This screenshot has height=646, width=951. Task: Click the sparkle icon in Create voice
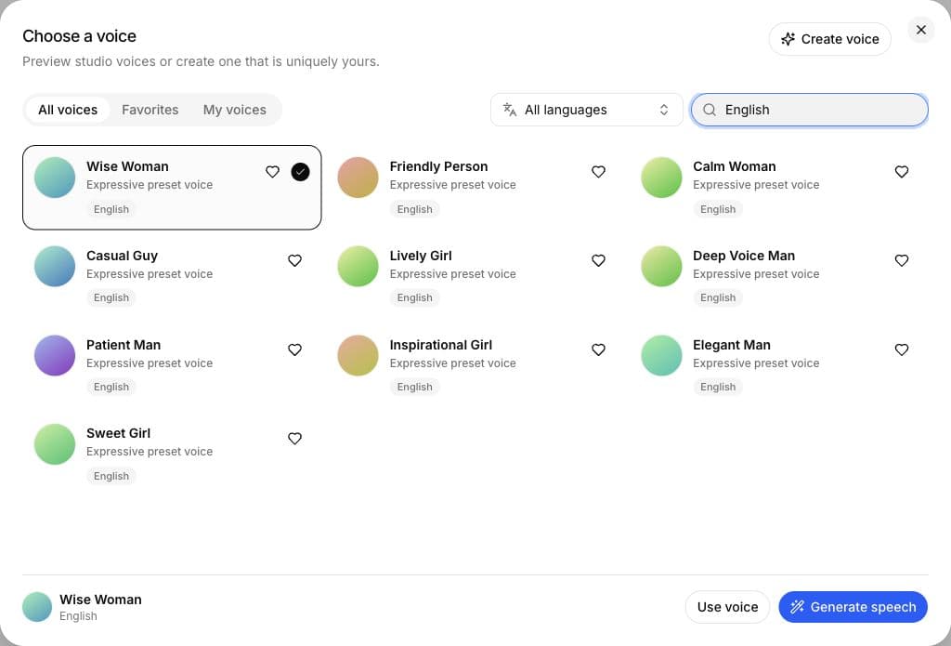tap(788, 39)
